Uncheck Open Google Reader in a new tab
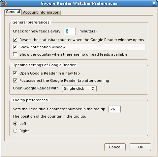 pos(15,73)
